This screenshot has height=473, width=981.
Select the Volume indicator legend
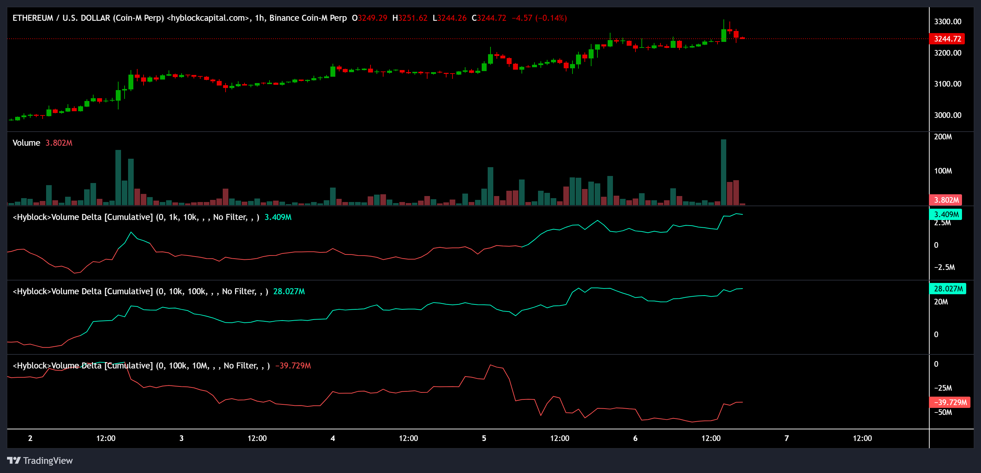click(26, 143)
